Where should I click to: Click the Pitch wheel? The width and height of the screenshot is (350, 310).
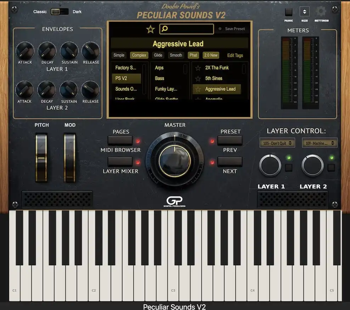[x=41, y=157]
